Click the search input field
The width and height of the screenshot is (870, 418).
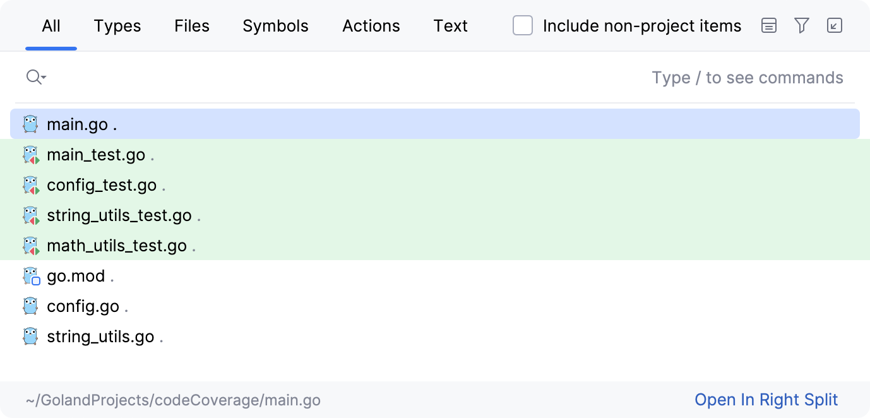point(316,77)
